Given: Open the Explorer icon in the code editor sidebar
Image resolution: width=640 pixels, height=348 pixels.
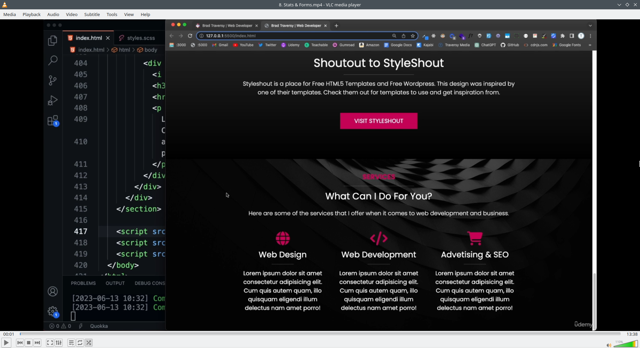Looking at the screenshot, I should 53,40.
